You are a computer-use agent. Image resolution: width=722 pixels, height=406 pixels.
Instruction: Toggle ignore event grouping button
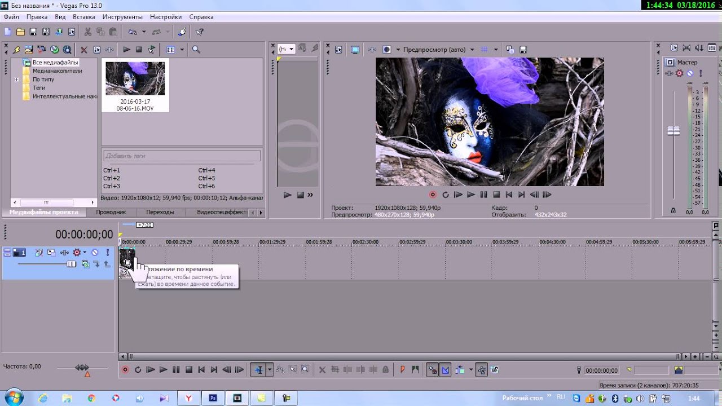point(495,370)
